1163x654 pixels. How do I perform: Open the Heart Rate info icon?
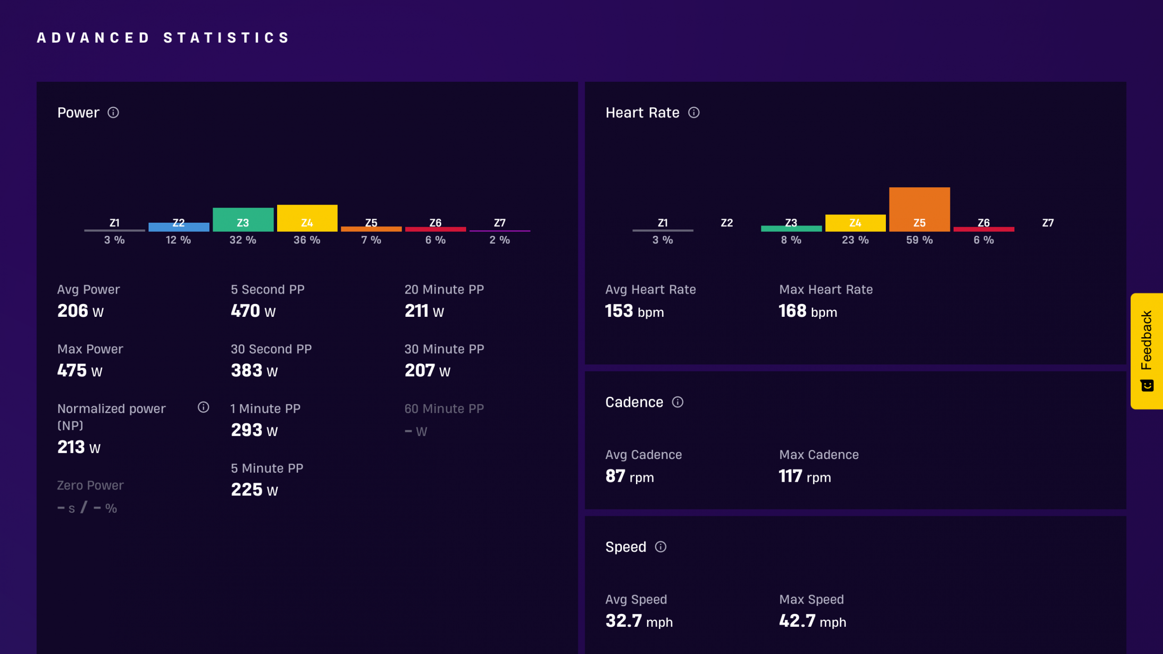coord(694,112)
